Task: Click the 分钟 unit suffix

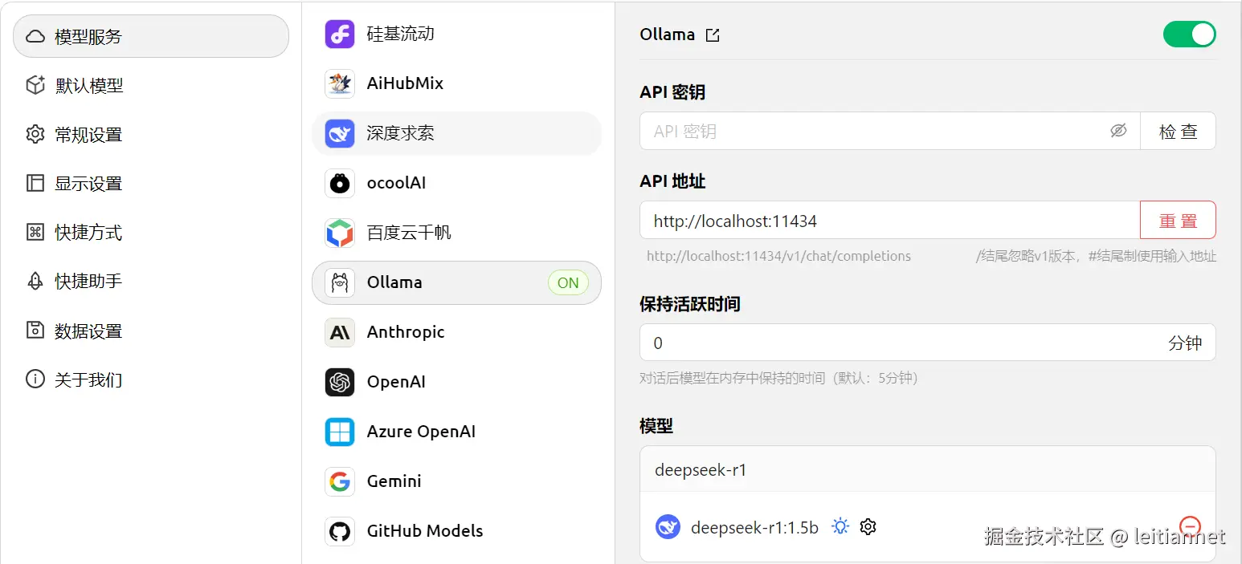Action: pyautogui.click(x=1185, y=343)
